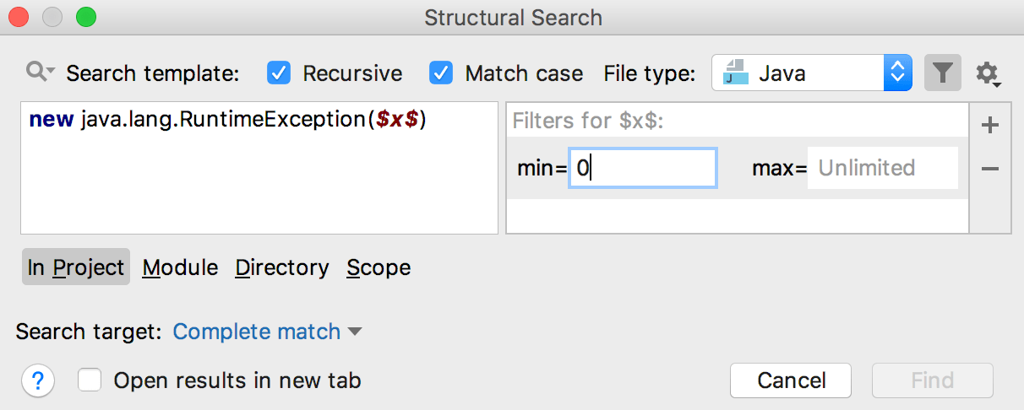Select the In Project scope tab
Screen dimensions: 1024x410
click(76, 267)
